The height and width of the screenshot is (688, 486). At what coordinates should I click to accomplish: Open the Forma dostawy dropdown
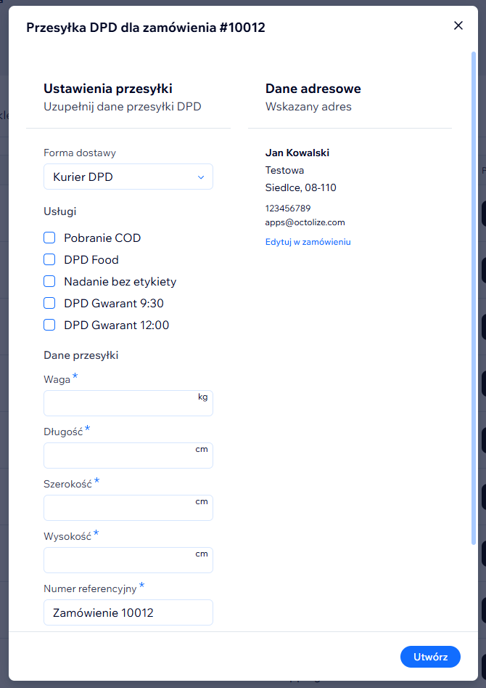[128, 177]
